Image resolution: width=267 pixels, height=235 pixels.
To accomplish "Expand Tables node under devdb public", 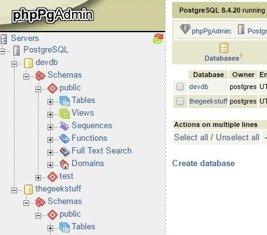I will (x=50, y=102).
